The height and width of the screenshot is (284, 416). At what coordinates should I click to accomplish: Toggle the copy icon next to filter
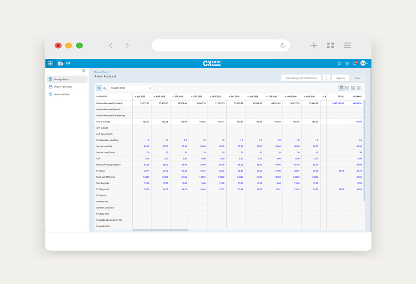click(x=106, y=88)
